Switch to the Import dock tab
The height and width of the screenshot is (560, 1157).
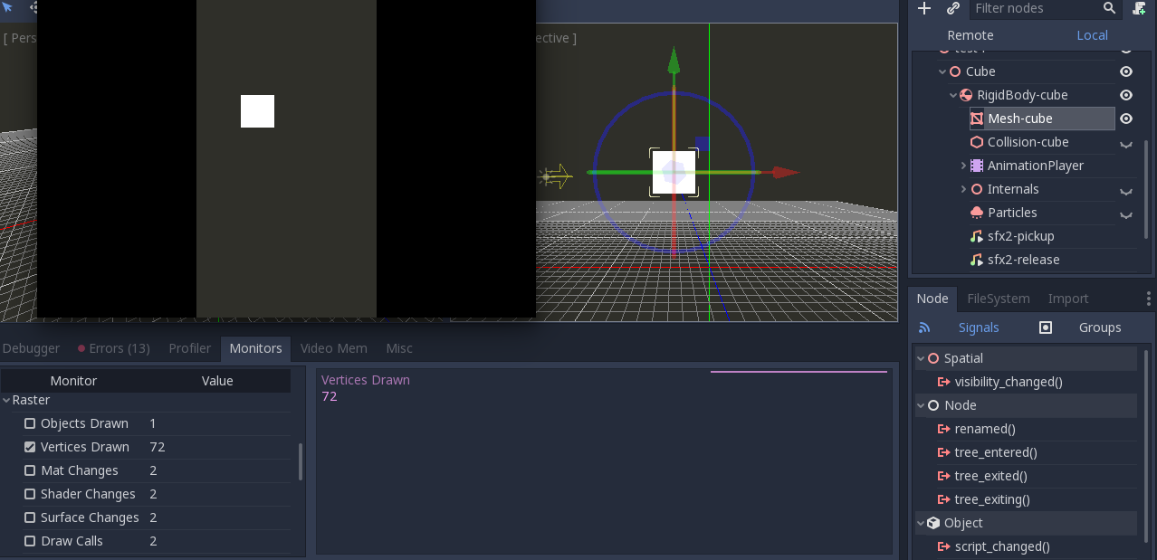[1068, 299]
